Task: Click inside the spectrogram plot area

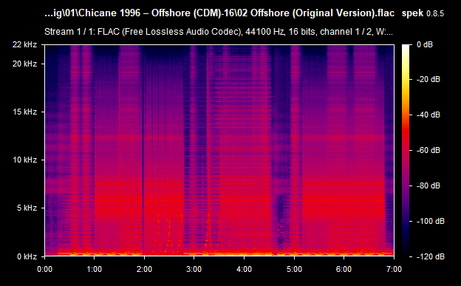Action: 219,150
